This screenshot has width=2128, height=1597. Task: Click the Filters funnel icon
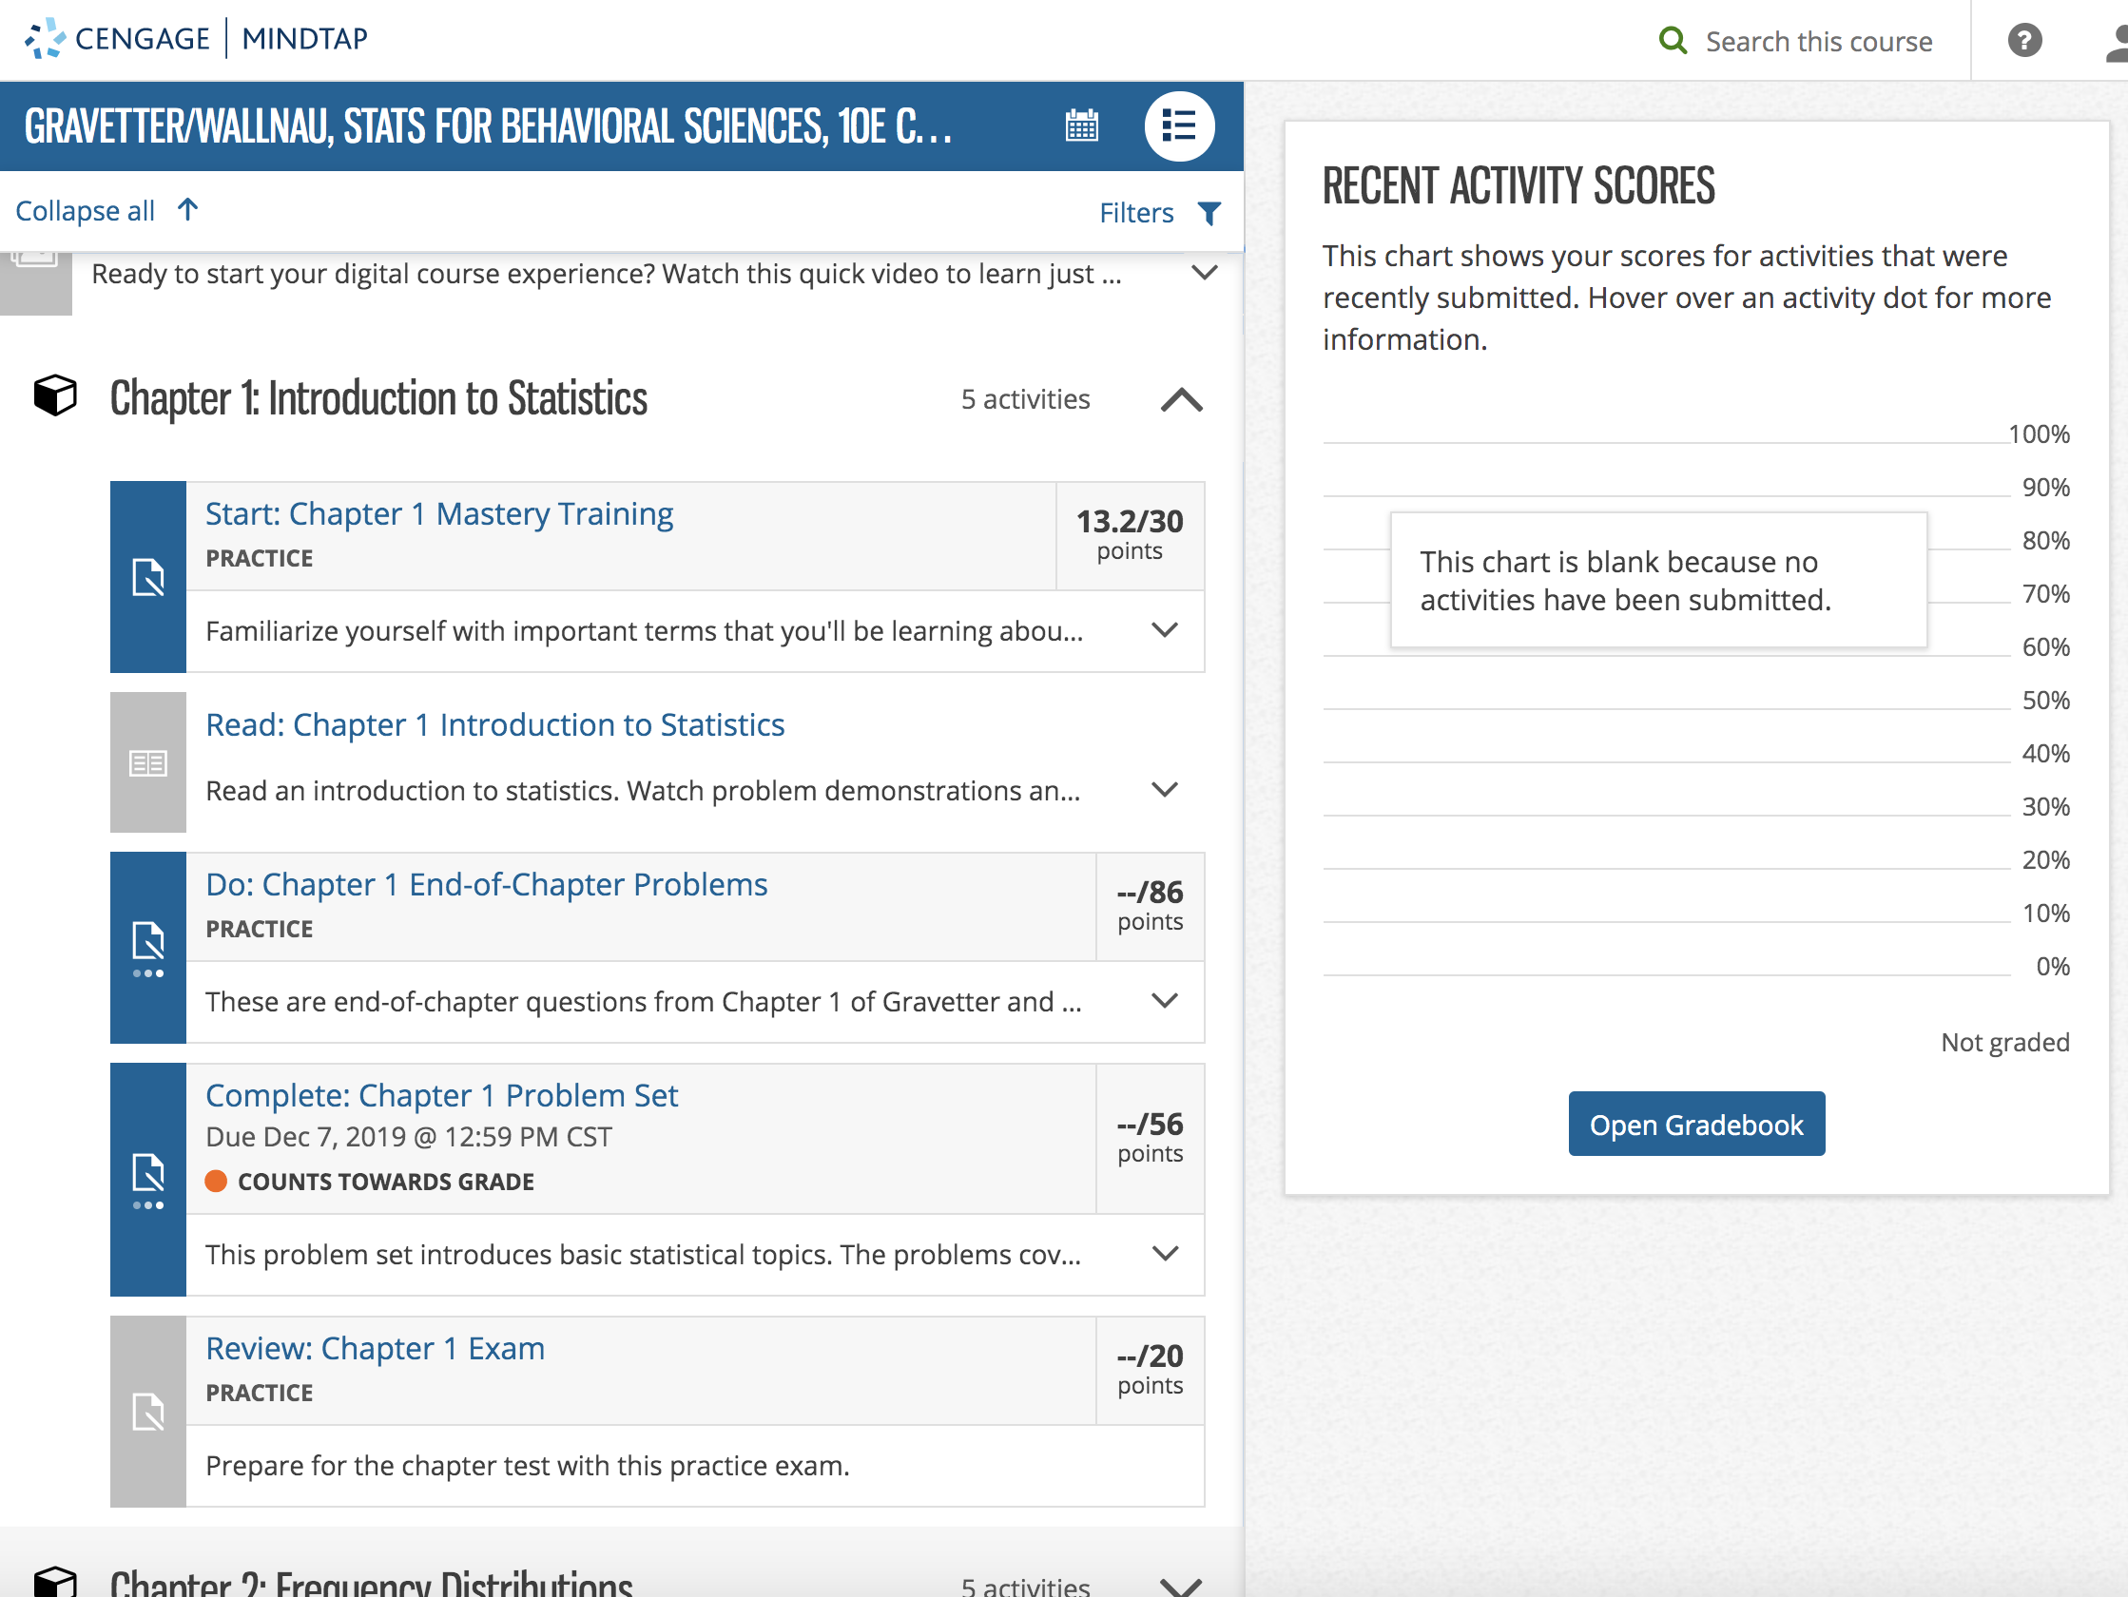[1209, 213]
